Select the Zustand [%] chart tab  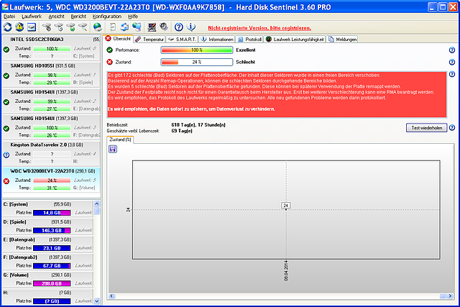[120, 139]
